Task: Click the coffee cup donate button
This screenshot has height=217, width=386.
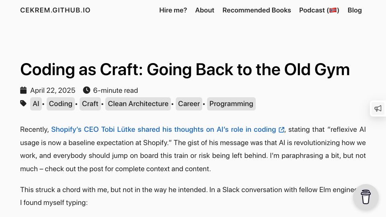Action: tap(365, 197)
